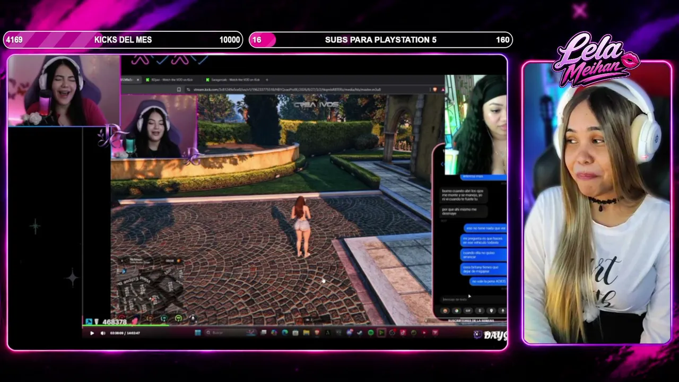Tap the location pin icon in chat
Viewport: 679px width, 382px height.
point(492,311)
